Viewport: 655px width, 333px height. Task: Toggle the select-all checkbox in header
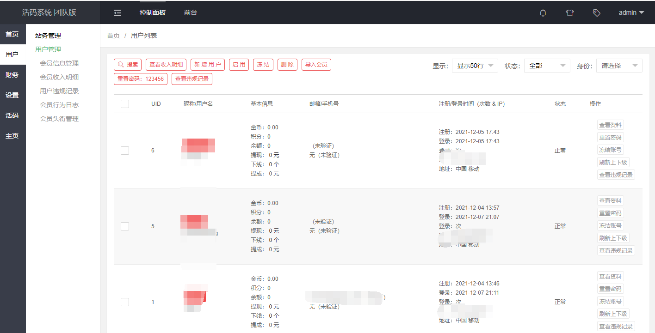click(x=125, y=104)
